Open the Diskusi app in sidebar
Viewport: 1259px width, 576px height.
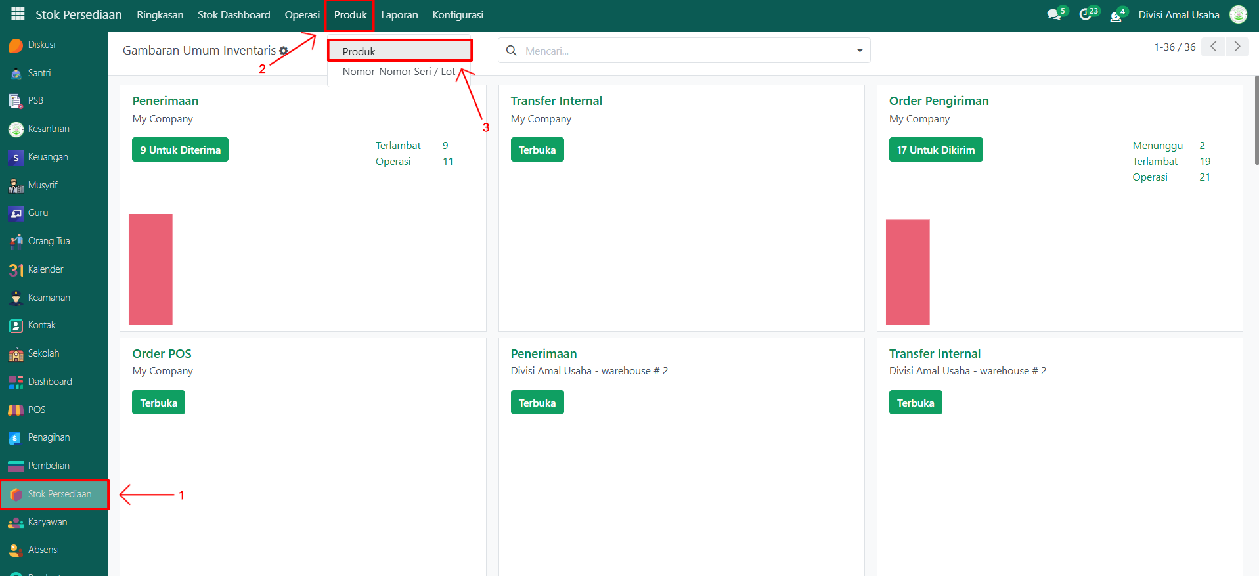click(x=41, y=45)
